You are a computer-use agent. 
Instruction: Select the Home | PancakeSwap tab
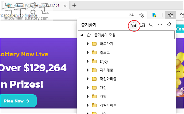pyautogui.click(x=37, y=6)
